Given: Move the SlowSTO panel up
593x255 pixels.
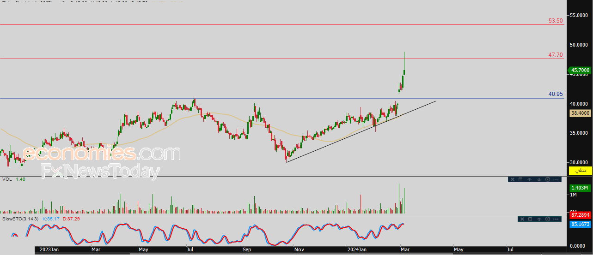Looking at the screenshot, I should [539, 219].
